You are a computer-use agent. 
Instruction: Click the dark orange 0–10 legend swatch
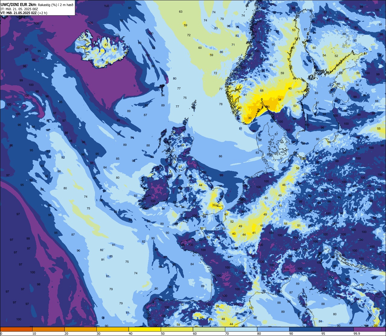[16, 329]
